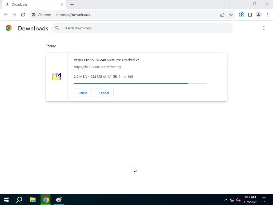Click the forward navigation arrow
Image resolution: width=273 pixels, height=205 pixels.
click(x=14, y=15)
